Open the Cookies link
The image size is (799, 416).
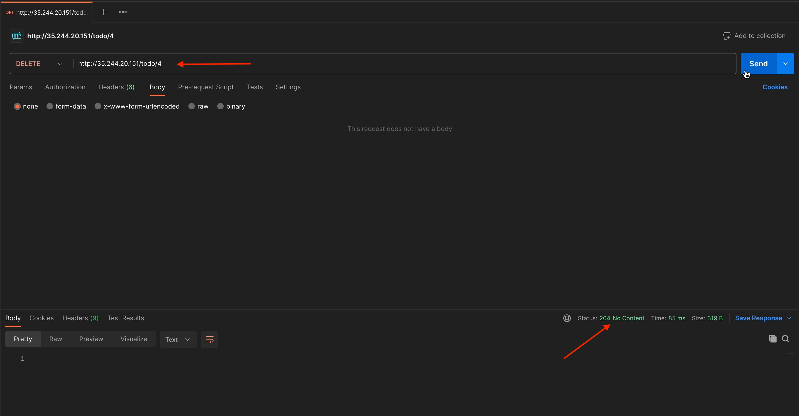775,87
